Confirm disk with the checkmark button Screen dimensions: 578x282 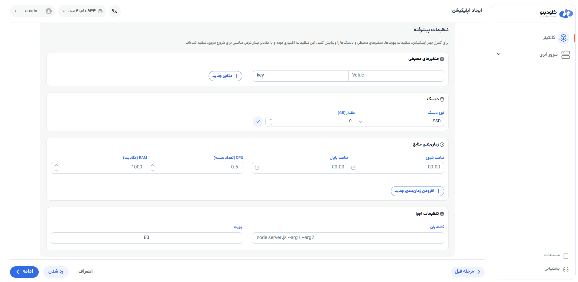point(258,121)
